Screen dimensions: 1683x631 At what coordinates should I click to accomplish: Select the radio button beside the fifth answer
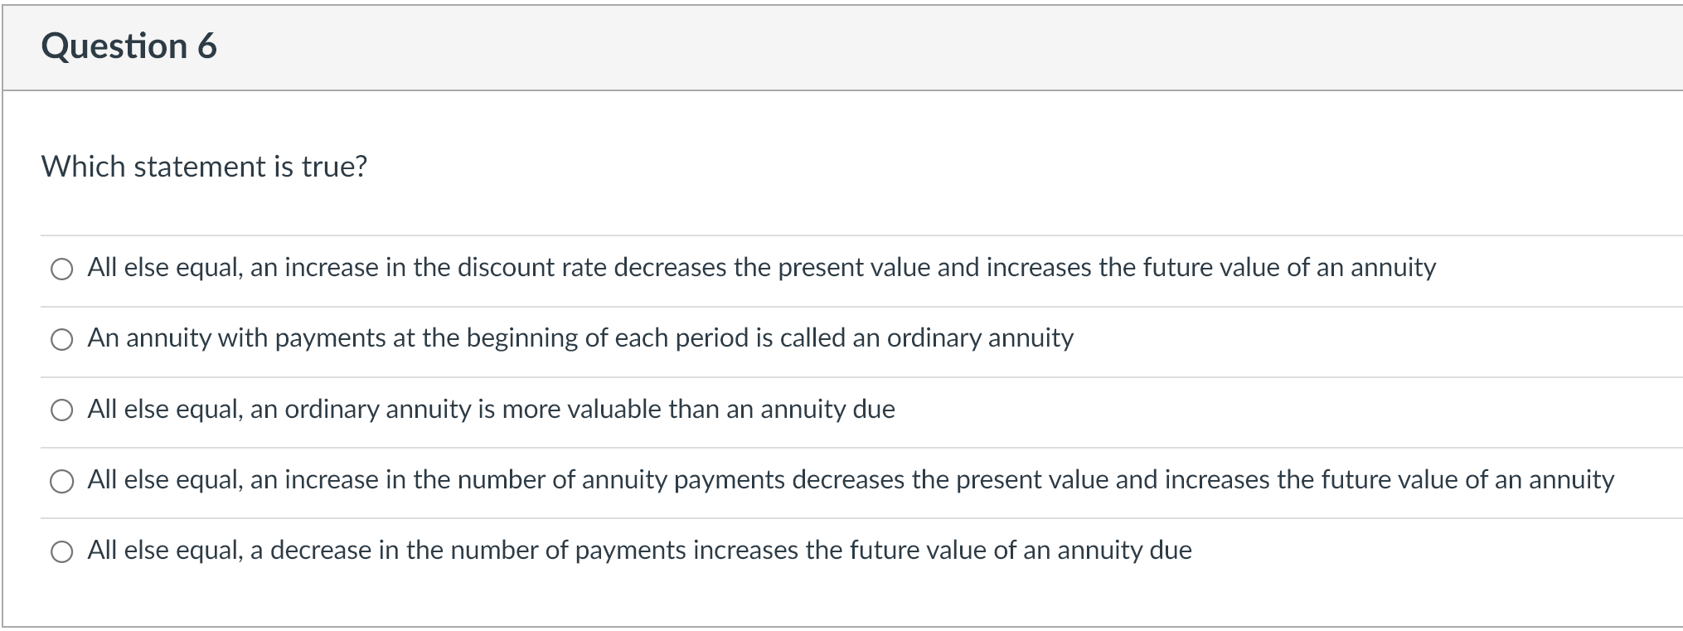tap(62, 549)
